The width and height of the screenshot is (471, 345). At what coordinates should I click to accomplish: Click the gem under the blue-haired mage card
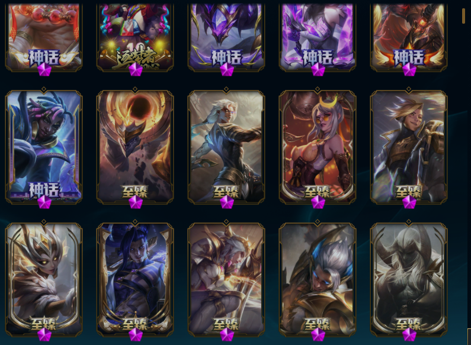pos(136,335)
